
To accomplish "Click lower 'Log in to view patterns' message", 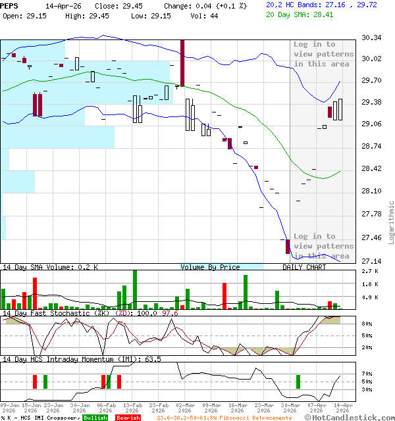I will click(x=323, y=246).
